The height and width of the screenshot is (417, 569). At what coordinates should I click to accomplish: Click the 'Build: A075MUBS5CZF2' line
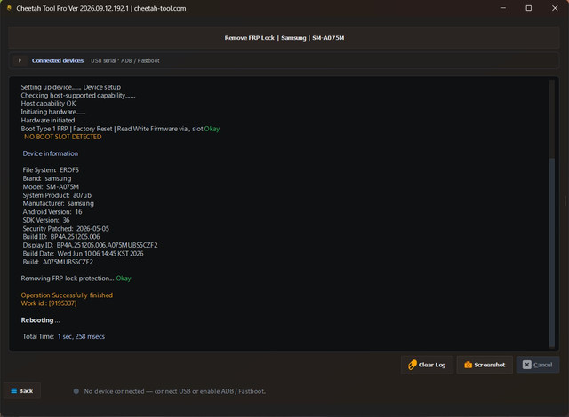pos(58,262)
